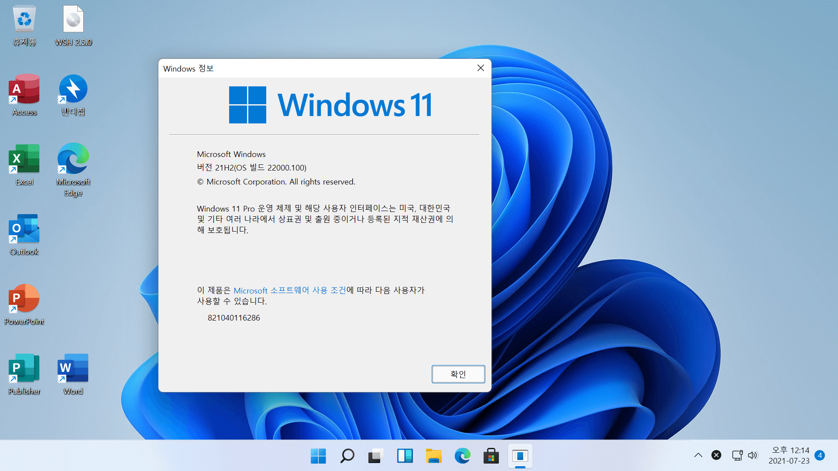Open the Microsoft 소프트웨어 사용 조건 link

(x=290, y=290)
